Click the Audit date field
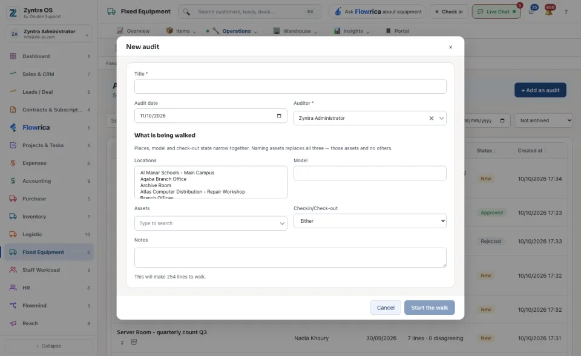Screen dimensions: 581x356 [211, 116]
